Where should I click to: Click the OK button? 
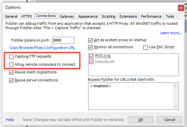(141, 120)
